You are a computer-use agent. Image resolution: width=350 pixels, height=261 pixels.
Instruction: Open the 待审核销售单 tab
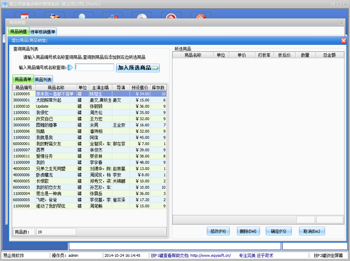[43, 32]
